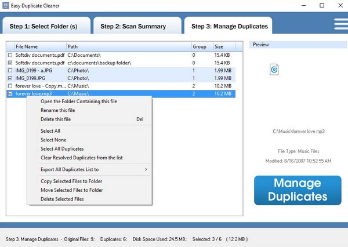Sort by Size column header
Viewport: 348px width, 247px height.
pyautogui.click(x=224, y=46)
